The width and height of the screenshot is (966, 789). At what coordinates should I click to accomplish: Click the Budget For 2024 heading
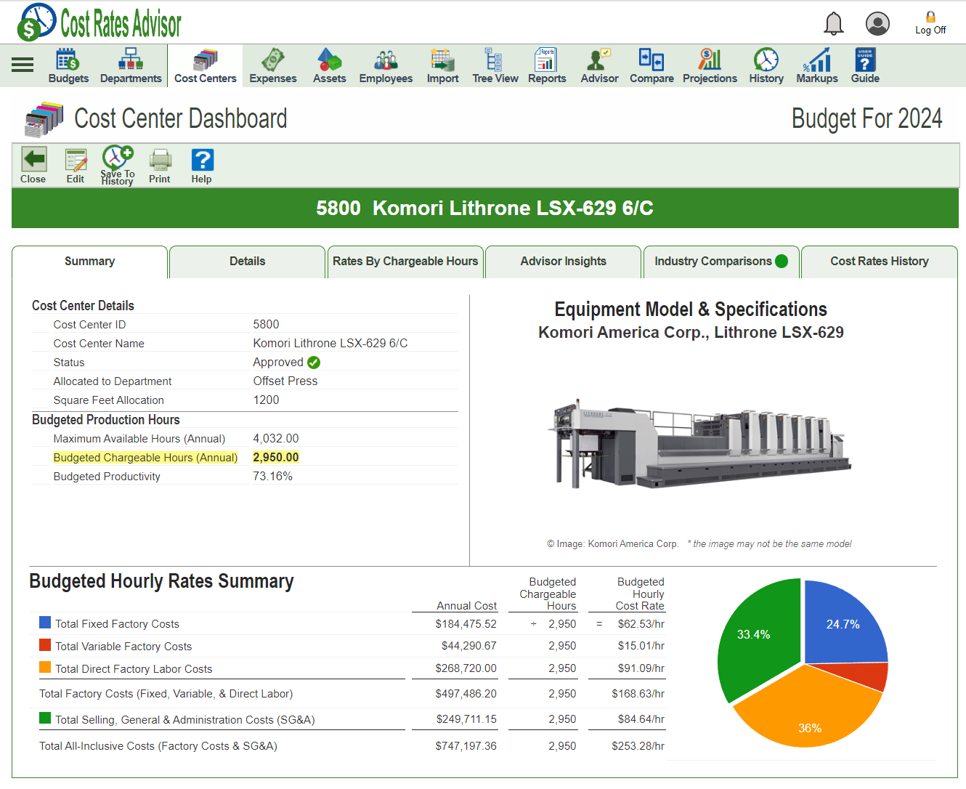coord(867,118)
